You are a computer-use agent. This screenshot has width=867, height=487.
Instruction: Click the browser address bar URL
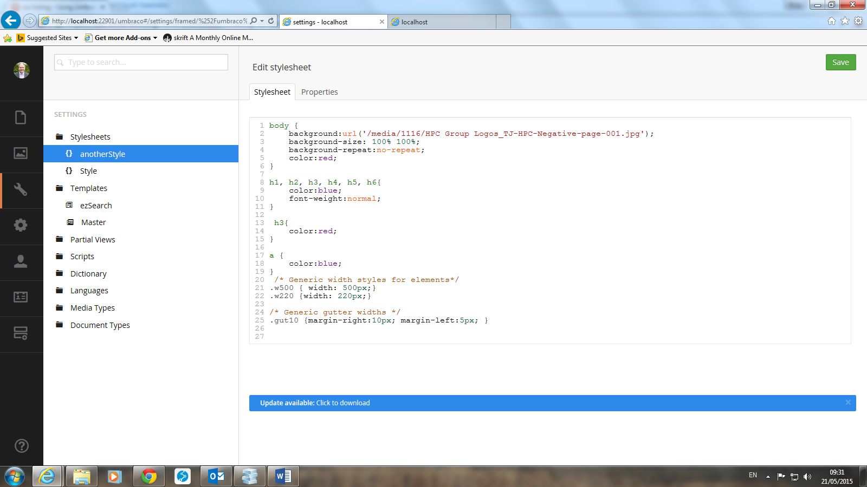tap(149, 21)
